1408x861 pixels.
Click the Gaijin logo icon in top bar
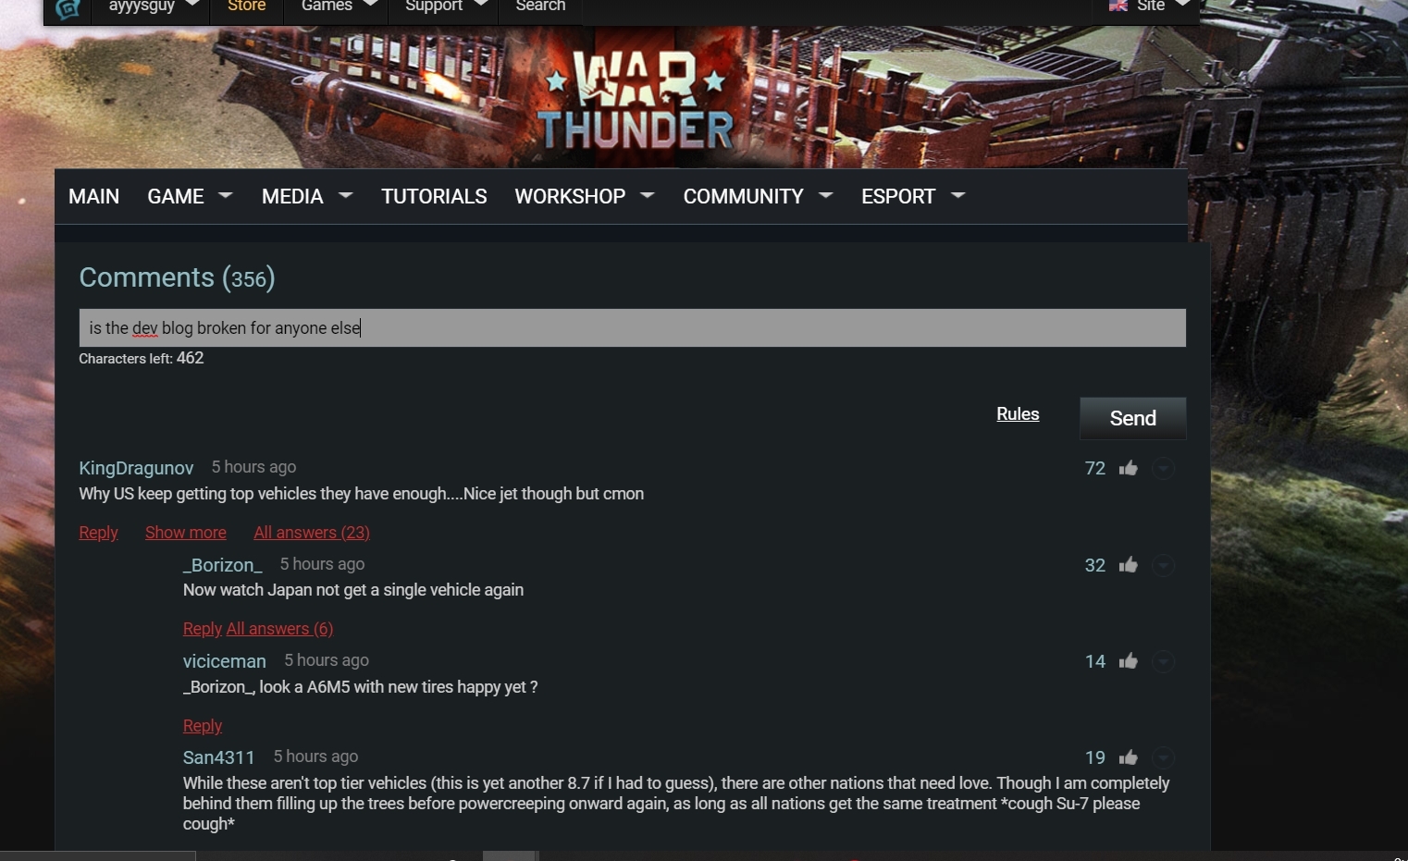[x=68, y=9]
